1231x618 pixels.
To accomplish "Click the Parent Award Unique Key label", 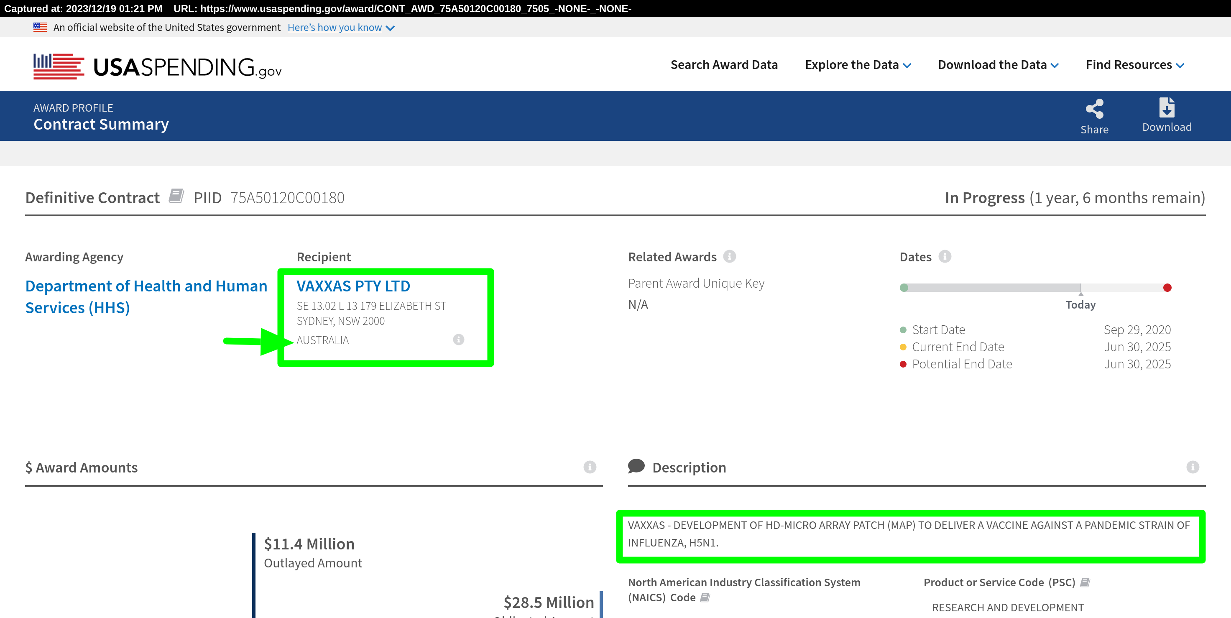I will click(x=696, y=283).
